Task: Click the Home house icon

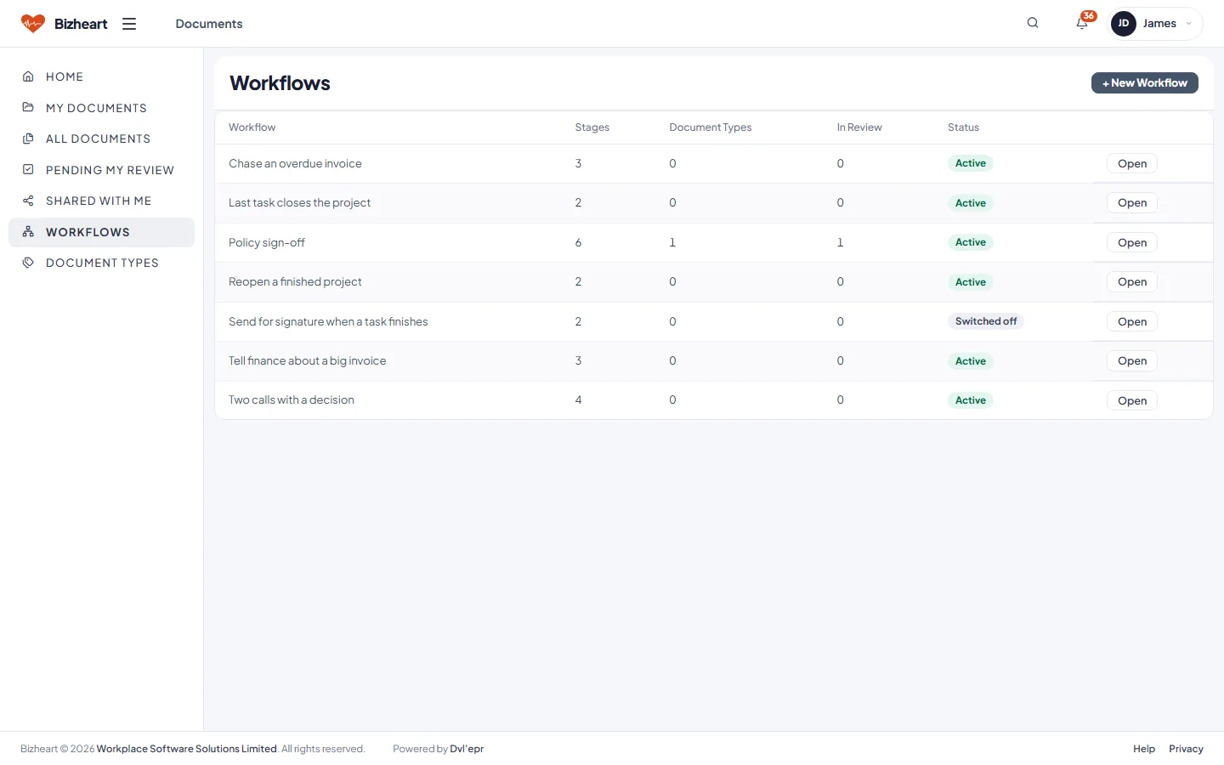Action: [x=28, y=76]
